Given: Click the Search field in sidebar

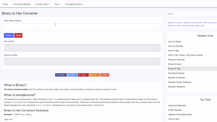Looking at the screenshot, I should point(192,14).
